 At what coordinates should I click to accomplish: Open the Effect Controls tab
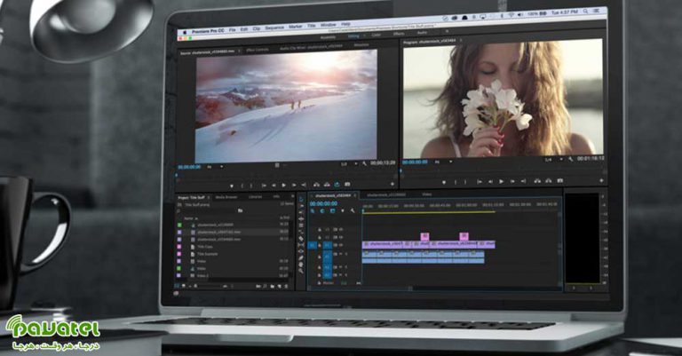click(257, 50)
